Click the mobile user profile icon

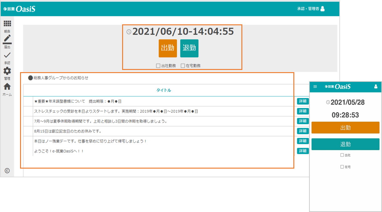point(376,86)
